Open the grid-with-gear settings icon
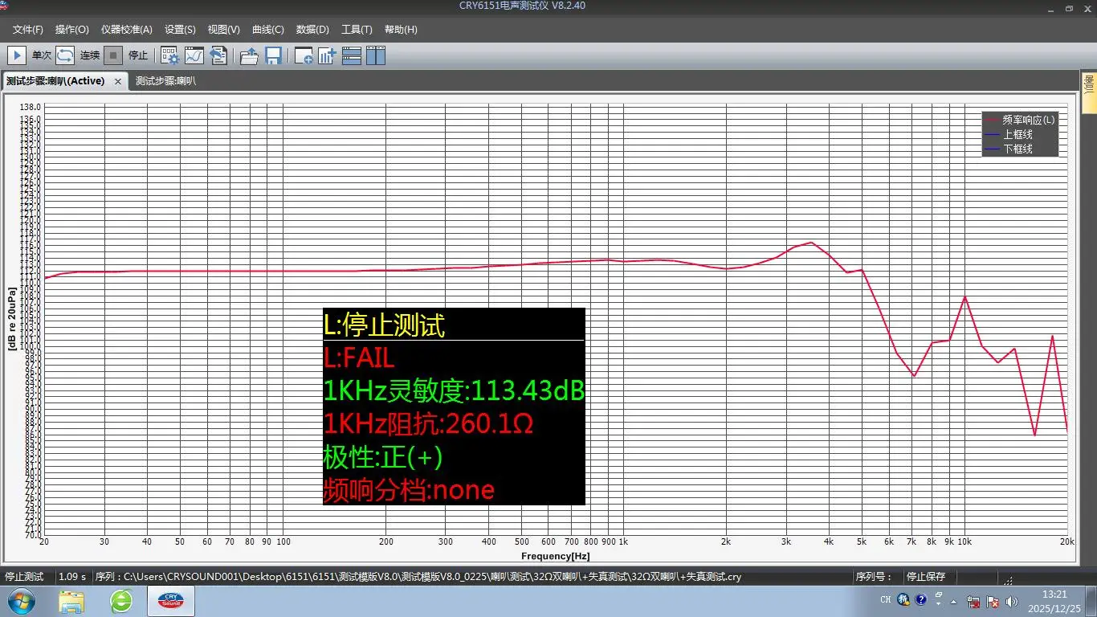Viewport: 1097px width, 617px height. tap(169, 55)
